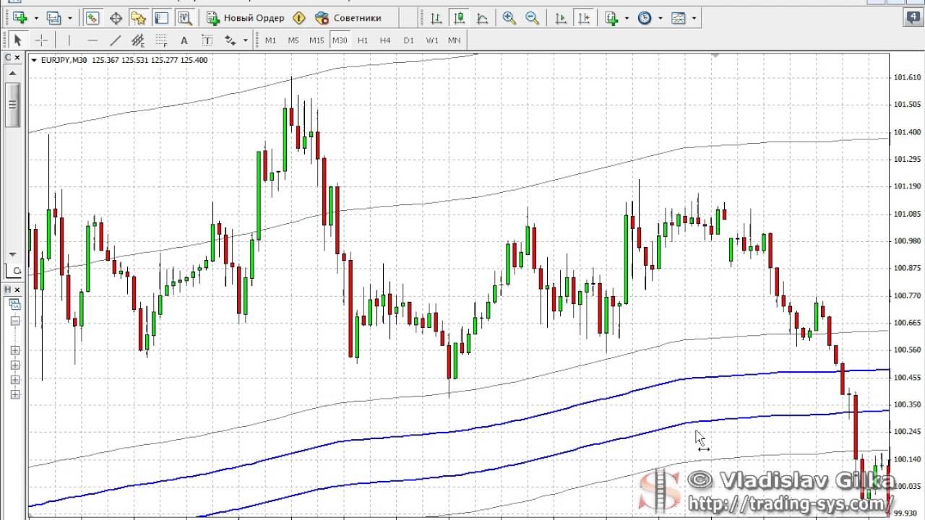Image resolution: width=925 pixels, height=520 pixels.
Task: Open the Profiles dropdown arrow
Action: point(69,18)
